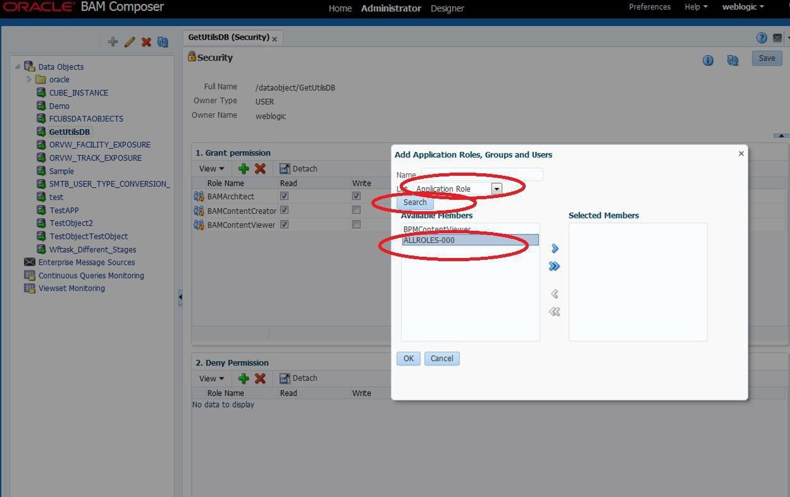Click the Name input field in dialog

pos(482,175)
